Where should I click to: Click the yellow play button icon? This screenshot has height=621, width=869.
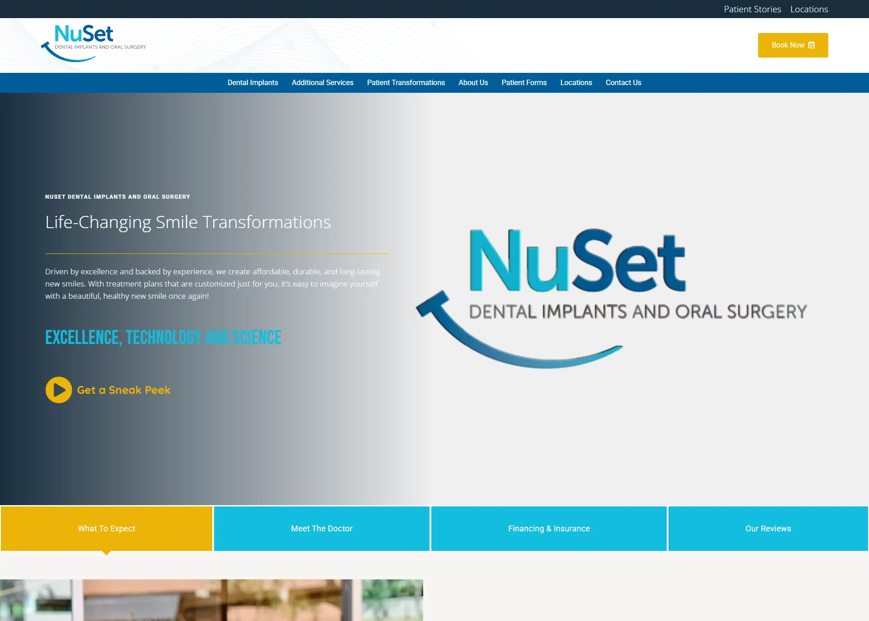(x=59, y=390)
